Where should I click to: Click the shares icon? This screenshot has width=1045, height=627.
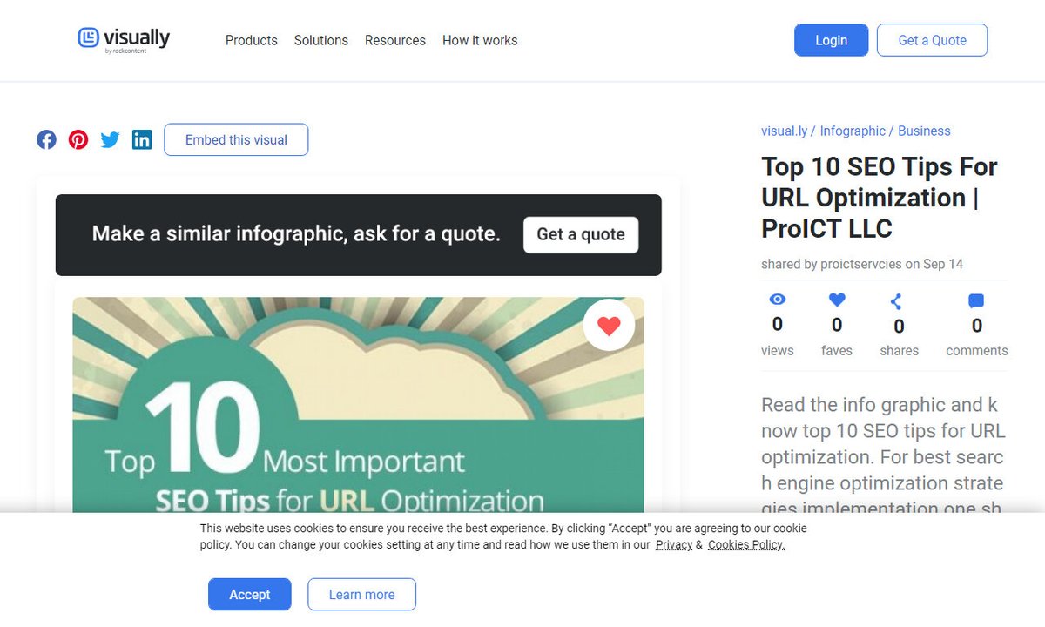coord(896,301)
